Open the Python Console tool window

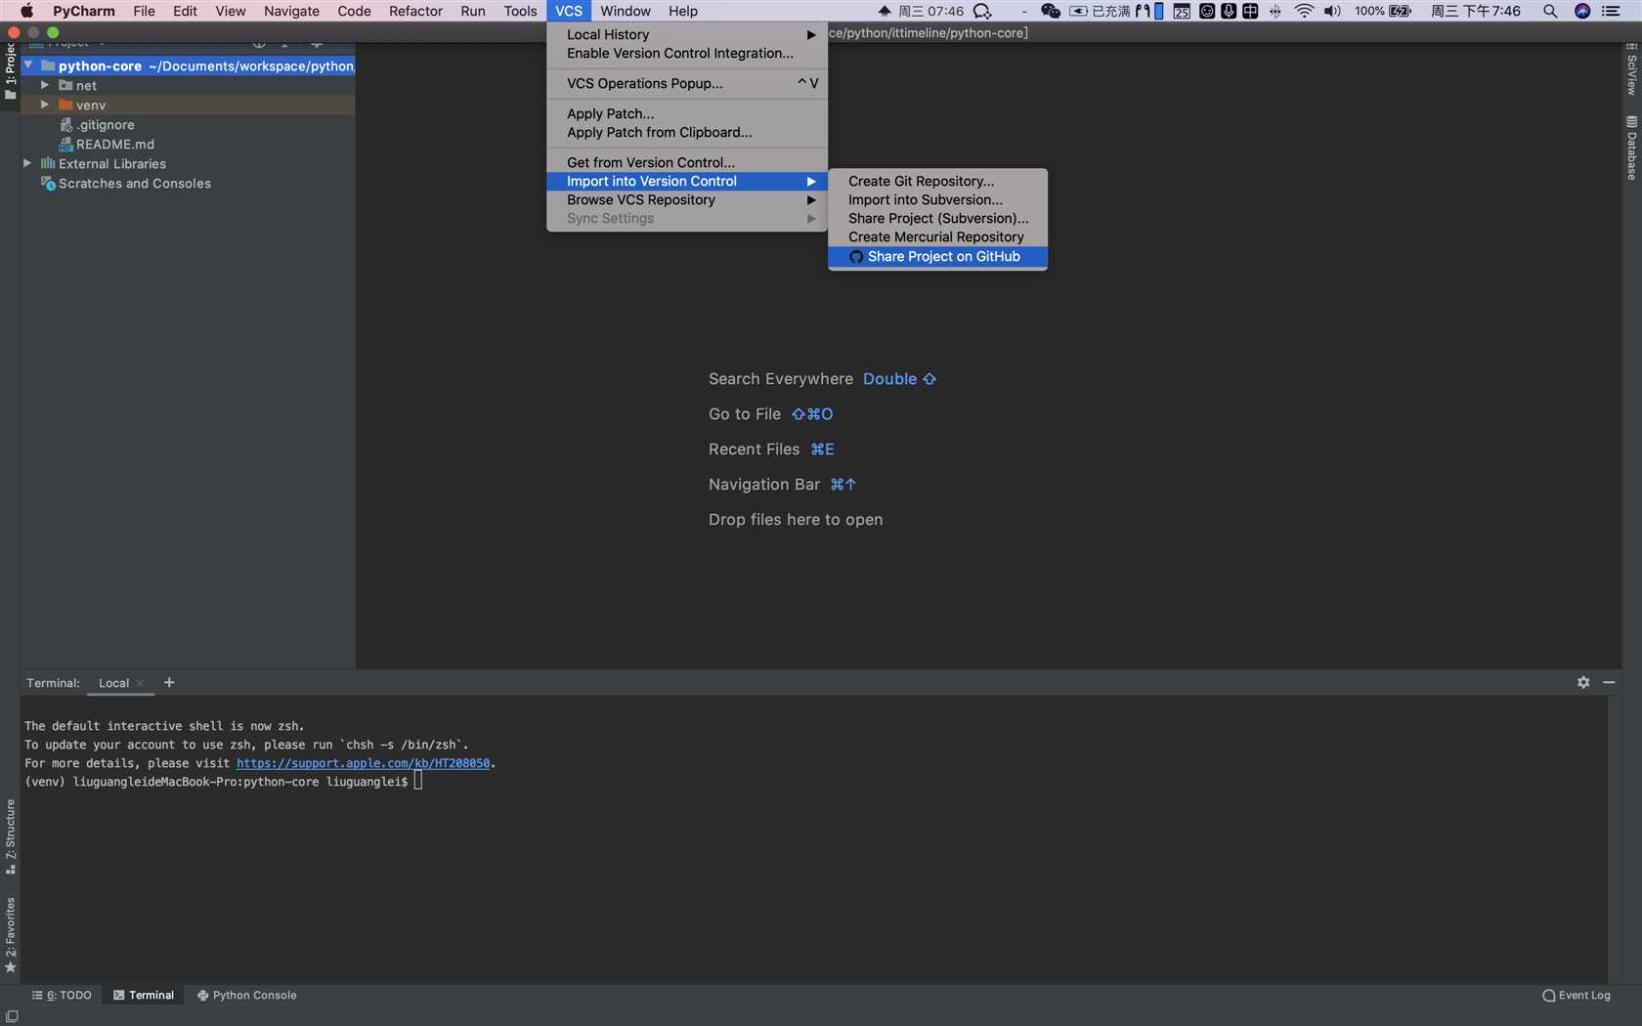tap(247, 995)
